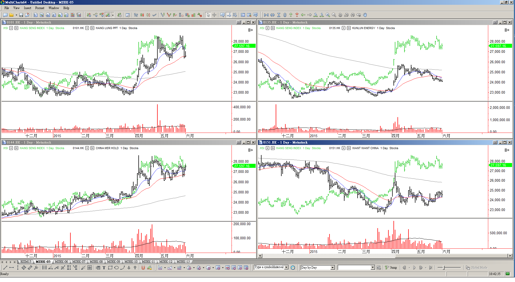
Task: Open the 0101.HK symbol dropdown arrow
Action: 87,28
